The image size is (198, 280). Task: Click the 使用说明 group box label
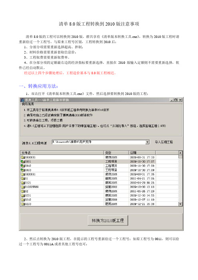click(28, 104)
